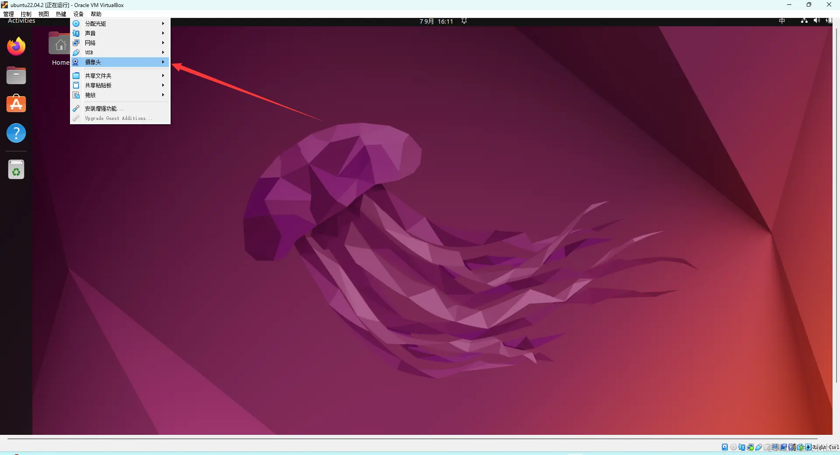This screenshot has width=840, height=455.
Task: Expand the 共享文件夹 submenu arrow
Action: tap(163, 76)
